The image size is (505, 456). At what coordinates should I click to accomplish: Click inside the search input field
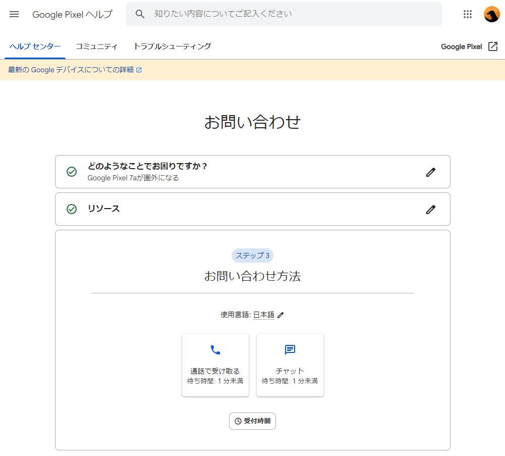tap(283, 14)
